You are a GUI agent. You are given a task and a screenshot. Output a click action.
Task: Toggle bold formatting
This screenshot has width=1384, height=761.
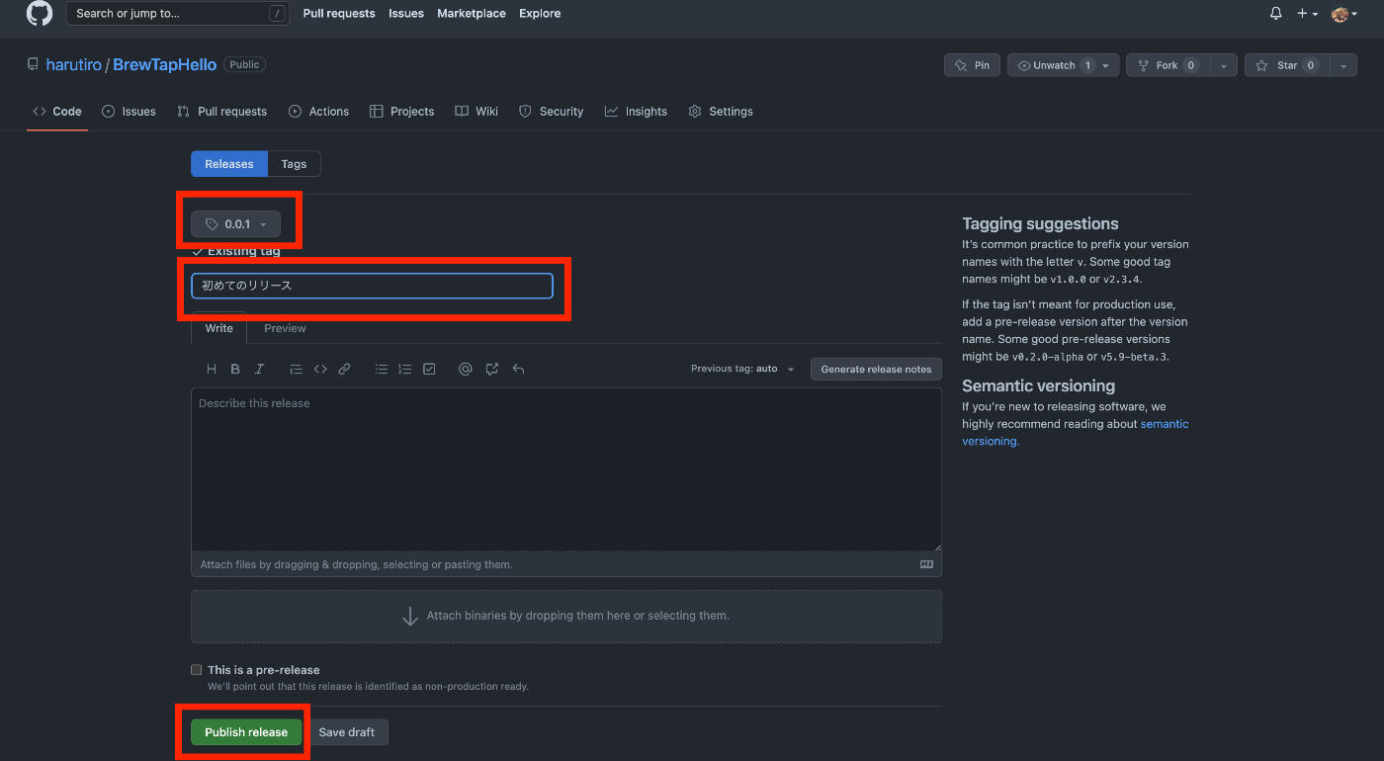pos(235,369)
